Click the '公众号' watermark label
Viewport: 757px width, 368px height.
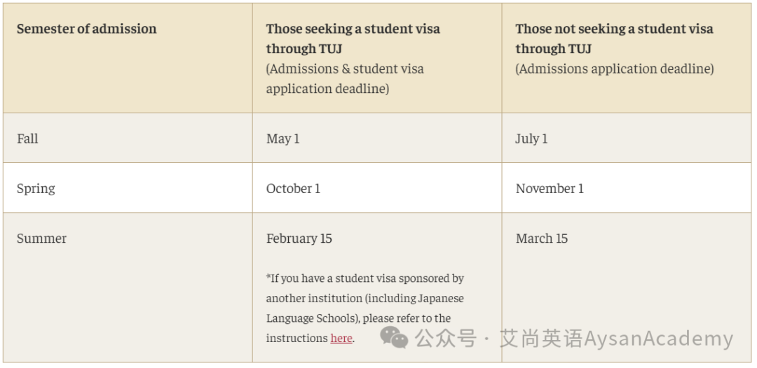click(x=446, y=338)
